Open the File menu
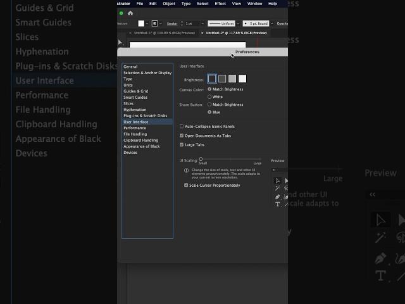This screenshot has width=405, height=304. coord(140,4)
